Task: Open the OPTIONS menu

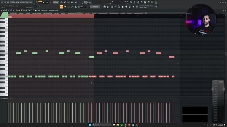Action: click(x=22, y=2)
